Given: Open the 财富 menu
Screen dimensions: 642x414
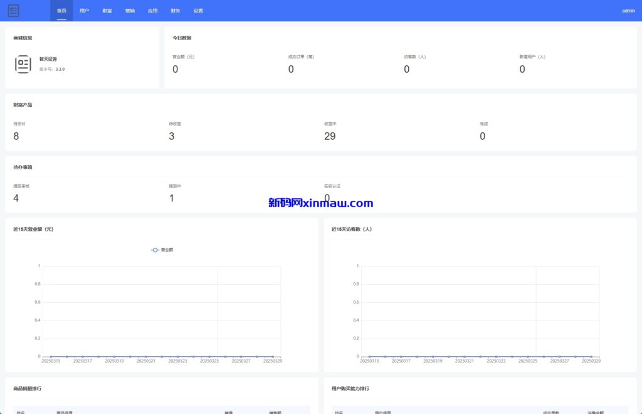Looking at the screenshot, I should (x=107, y=11).
